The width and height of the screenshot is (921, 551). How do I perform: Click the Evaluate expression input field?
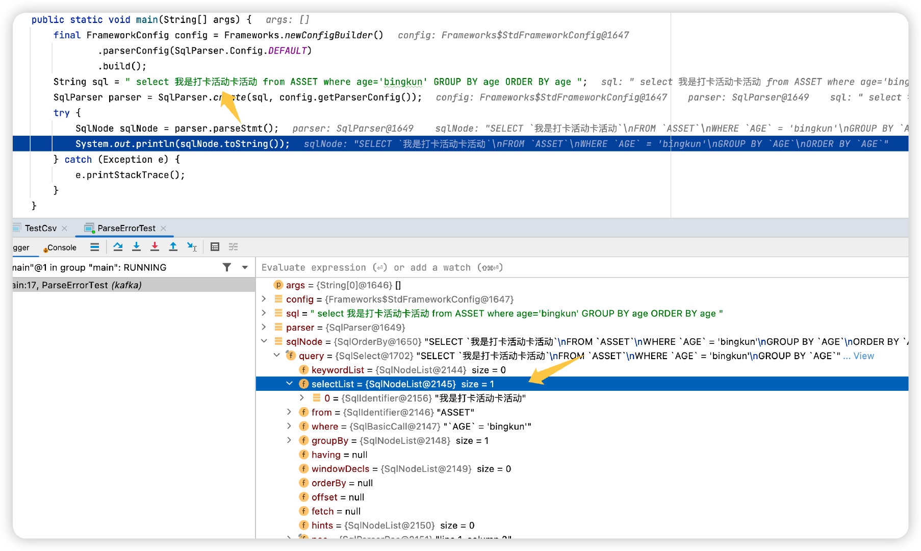561,267
